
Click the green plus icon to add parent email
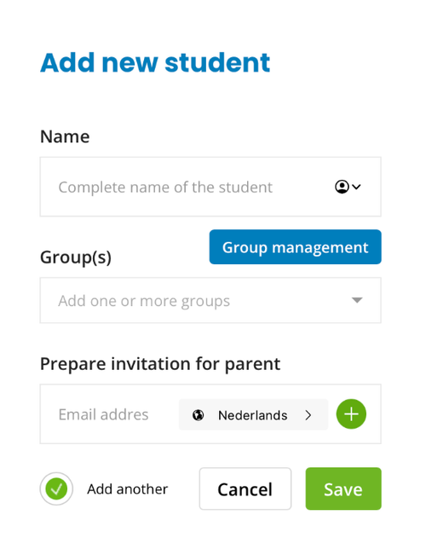(x=351, y=413)
